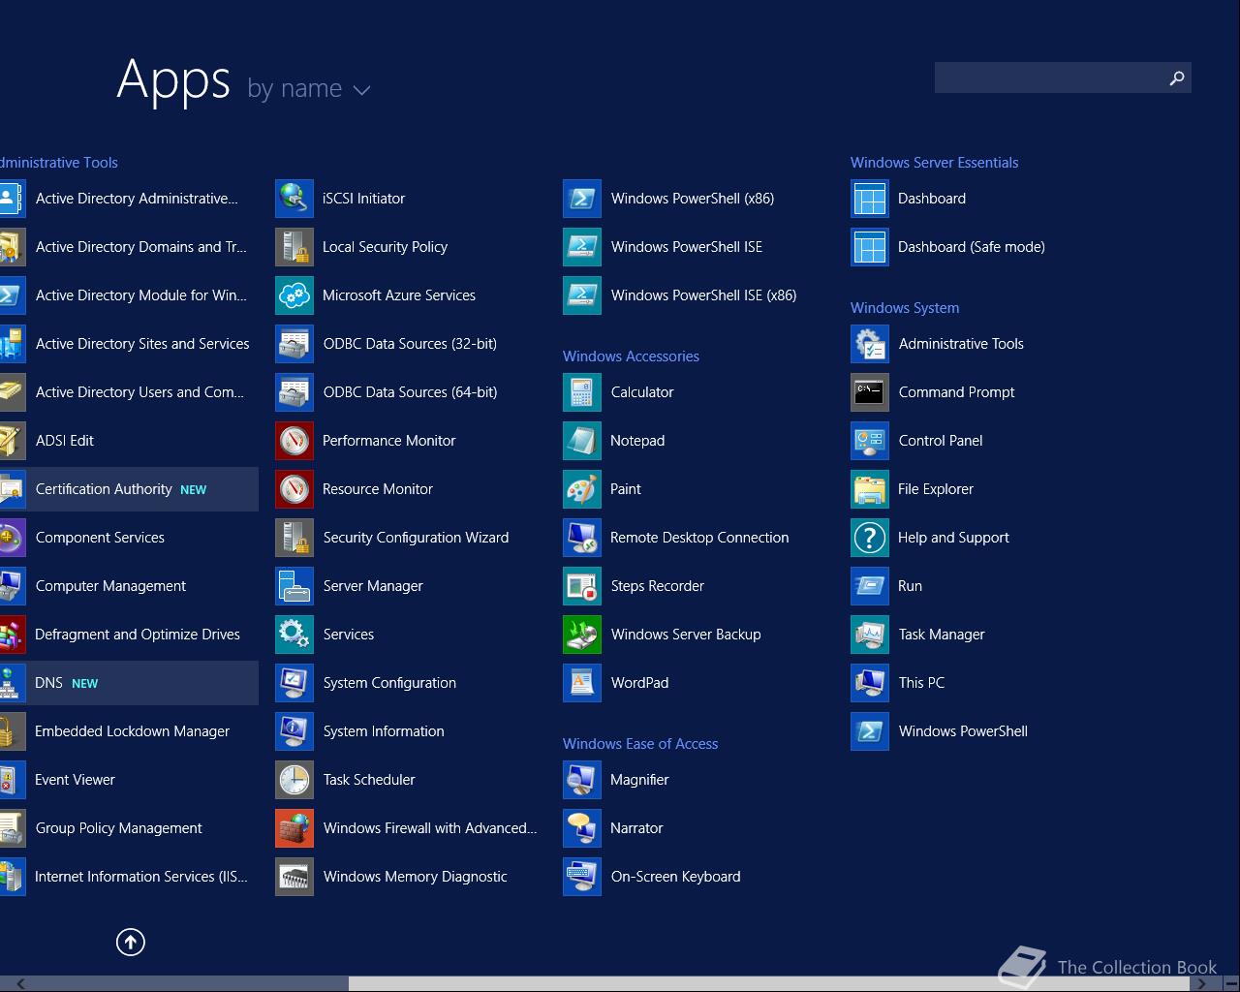Open ODBC Data Sources (64-bit) icon
Viewport: 1240px width, 992px height.
294,392
